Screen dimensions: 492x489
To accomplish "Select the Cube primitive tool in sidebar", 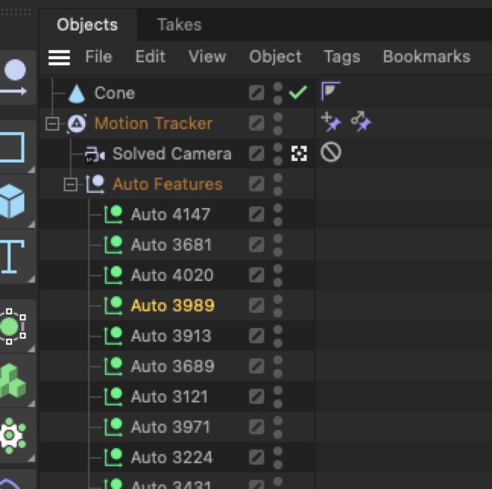I will coord(12,200).
